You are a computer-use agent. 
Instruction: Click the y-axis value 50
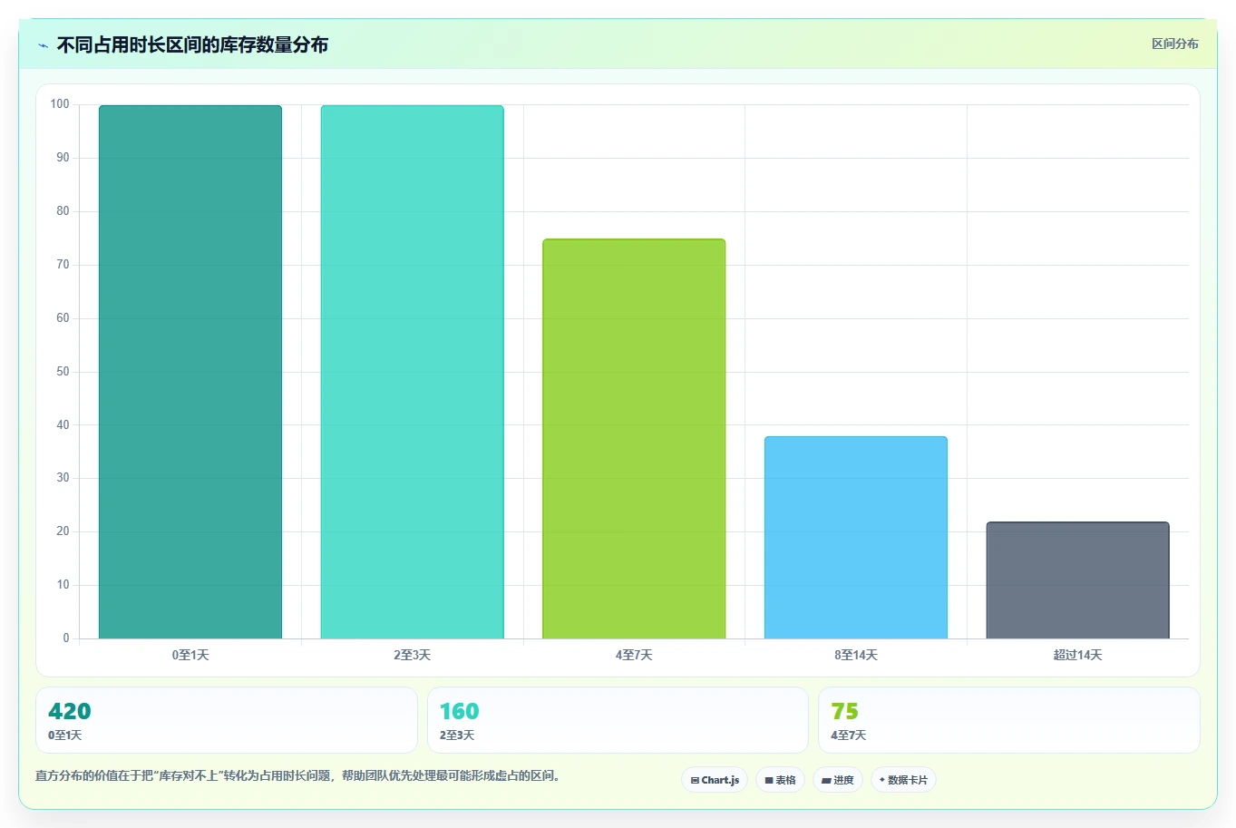63,372
